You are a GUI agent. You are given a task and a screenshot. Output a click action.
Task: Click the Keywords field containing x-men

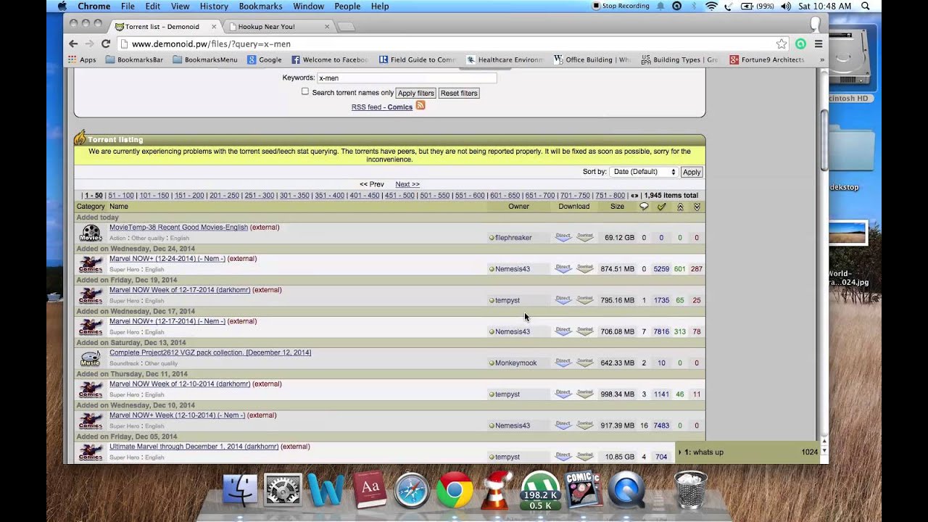pyautogui.click(x=407, y=78)
